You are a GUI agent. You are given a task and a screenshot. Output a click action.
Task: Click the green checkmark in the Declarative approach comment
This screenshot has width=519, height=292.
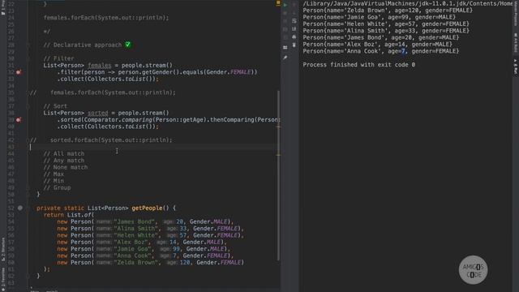(128, 45)
